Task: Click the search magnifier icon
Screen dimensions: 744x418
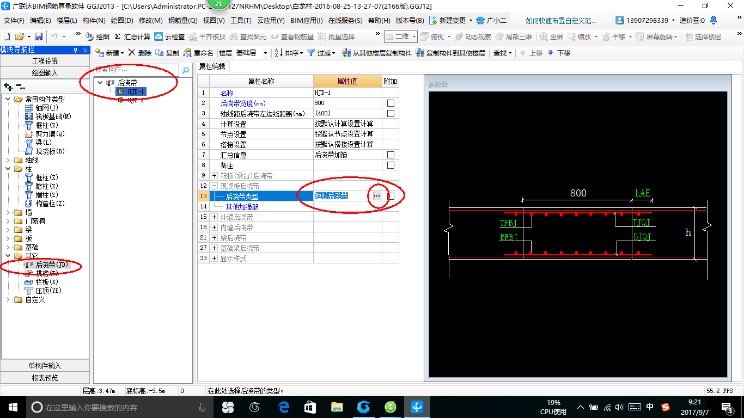Action: coord(186,70)
